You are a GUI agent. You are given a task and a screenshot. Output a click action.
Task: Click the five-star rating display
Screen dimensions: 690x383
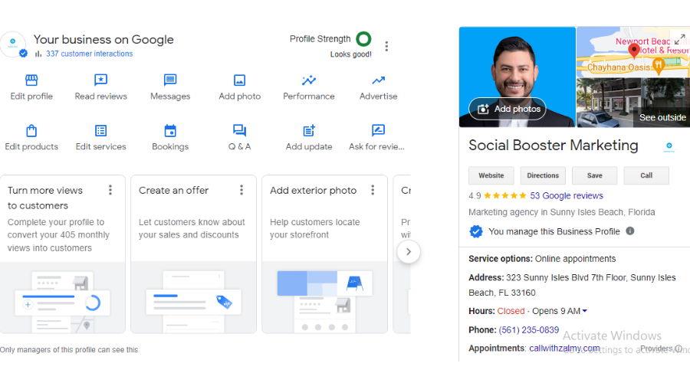pos(504,195)
